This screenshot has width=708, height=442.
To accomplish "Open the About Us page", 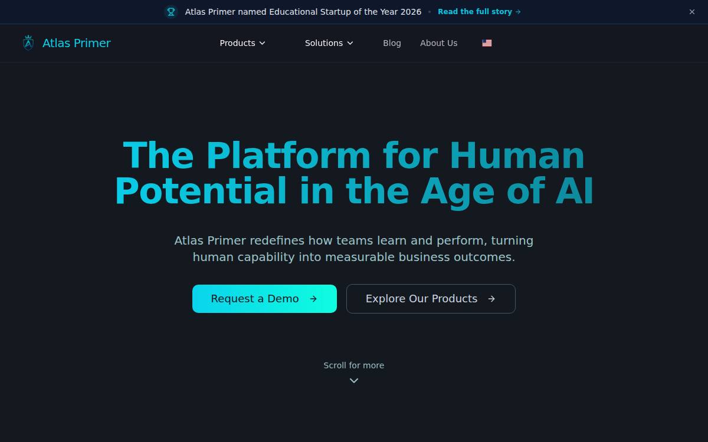I will click(x=438, y=43).
